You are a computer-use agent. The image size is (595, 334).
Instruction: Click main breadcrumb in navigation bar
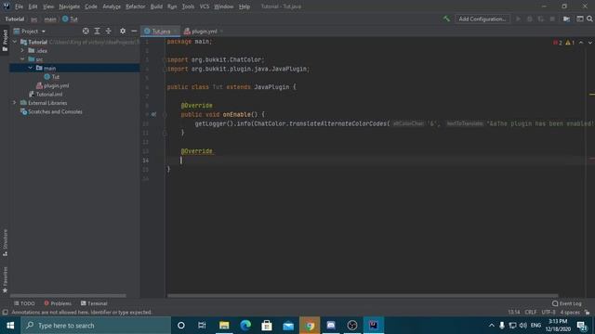click(x=50, y=19)
